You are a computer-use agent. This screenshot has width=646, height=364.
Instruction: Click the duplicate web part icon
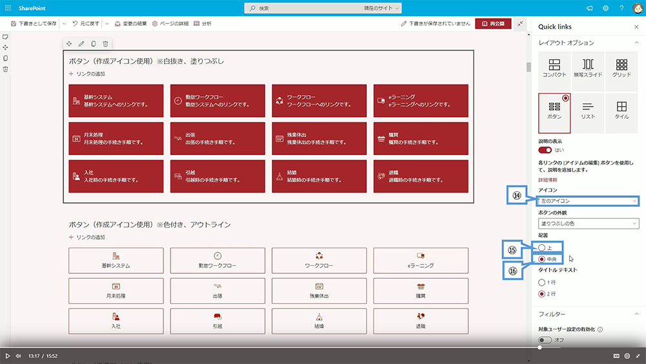click(x=94, y=44)
